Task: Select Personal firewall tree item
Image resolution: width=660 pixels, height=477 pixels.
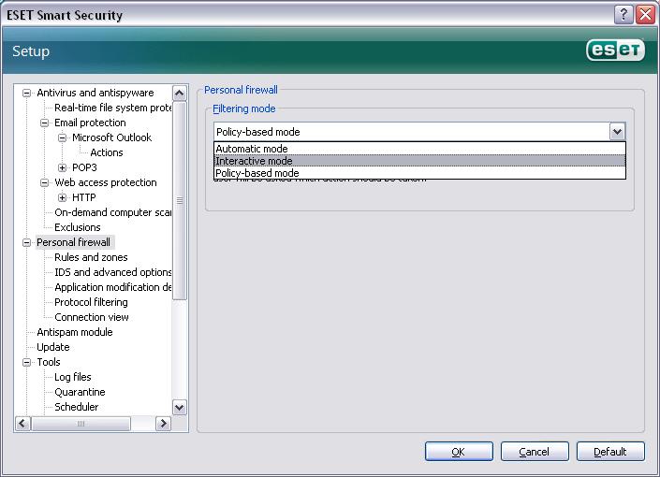Action: (x=73, y=242)
